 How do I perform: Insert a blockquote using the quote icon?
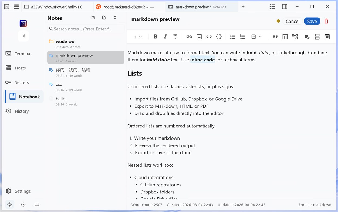click(x=275, y=37)
